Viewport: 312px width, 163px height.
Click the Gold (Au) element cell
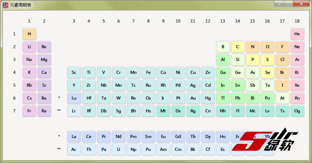point(193,98)
